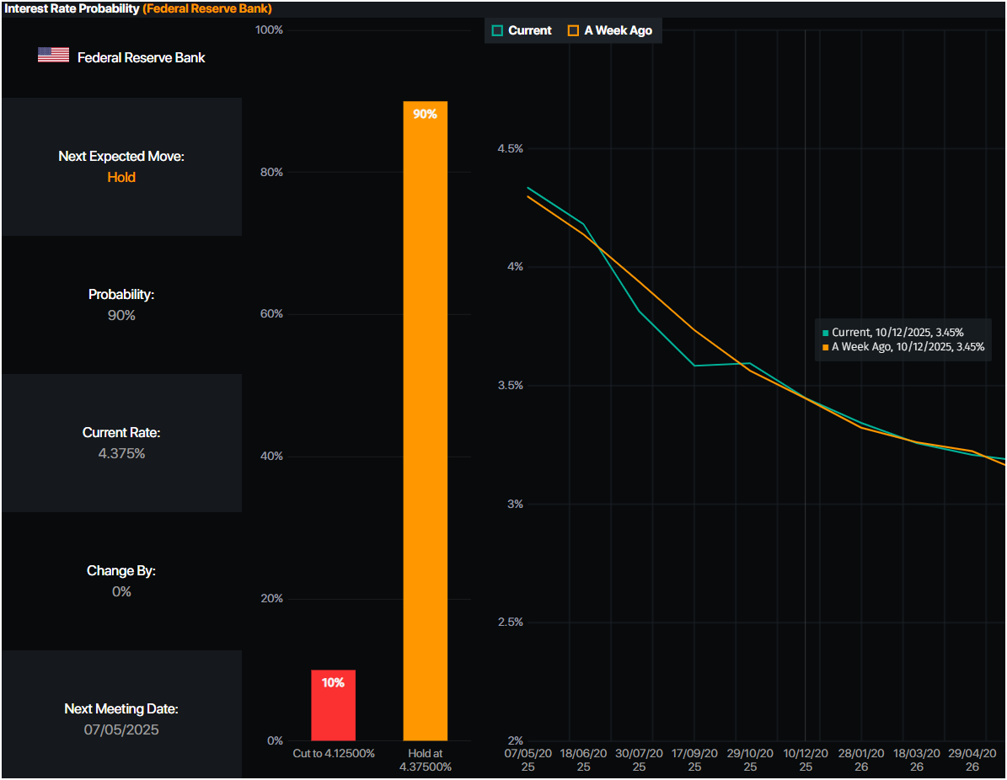The height and width of the screenshot is (780, 1007).
Task: Click the 10/12/2025 x-axis date label
Action: (806, 760)
